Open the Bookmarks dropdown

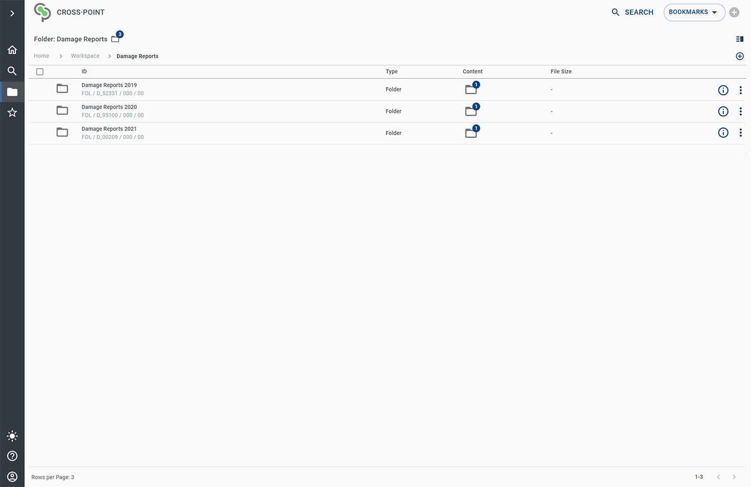[x=694, y=12]
